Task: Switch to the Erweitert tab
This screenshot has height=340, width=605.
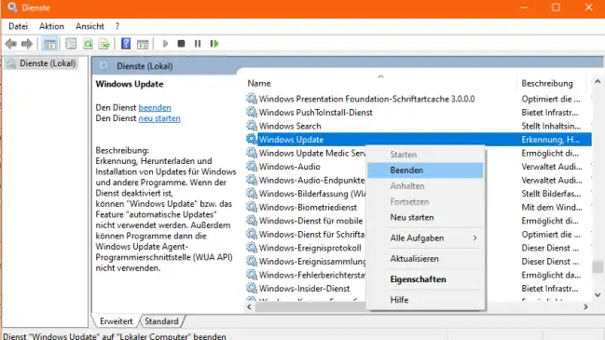Action: [x=116, y=321]
